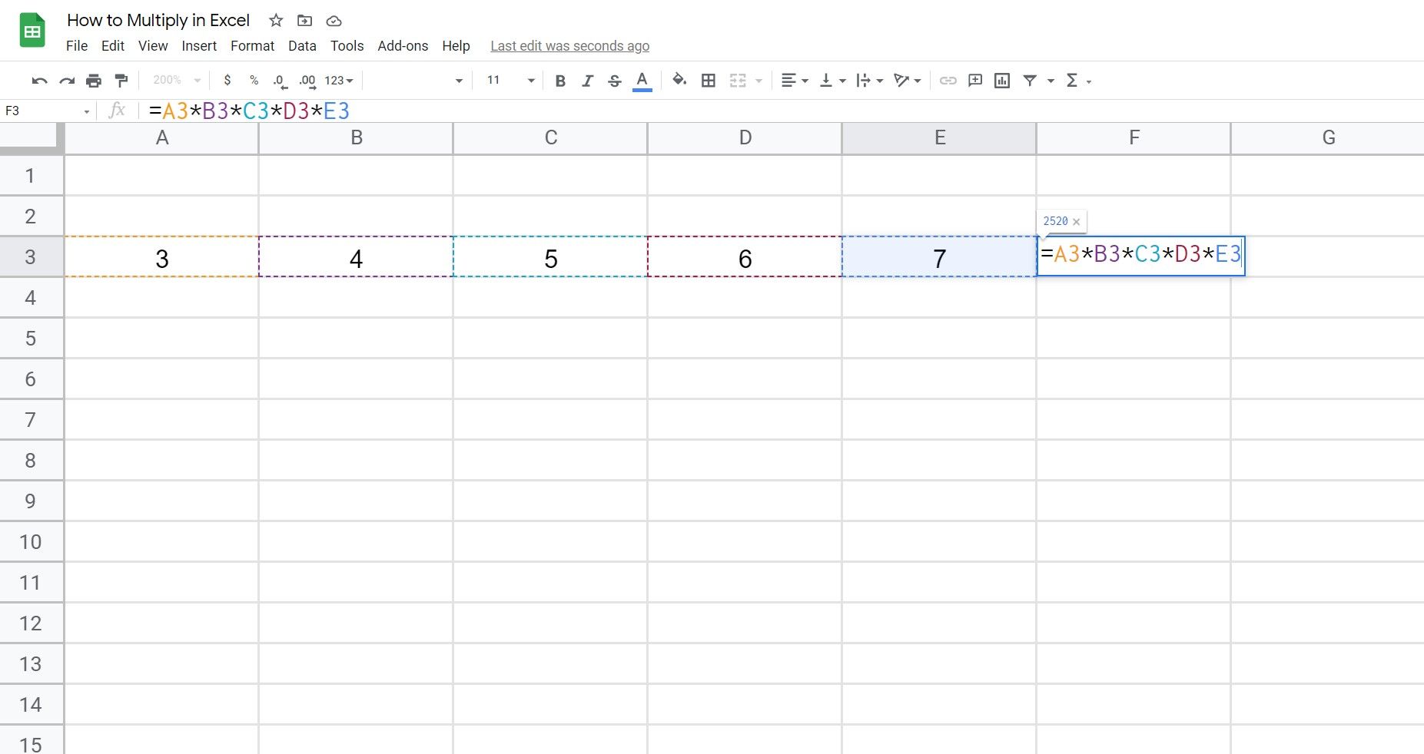
Task: Redo the last action
Action: click(x=67, y=81)
